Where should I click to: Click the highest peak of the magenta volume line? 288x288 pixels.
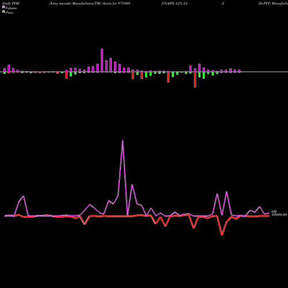point(123,141)
